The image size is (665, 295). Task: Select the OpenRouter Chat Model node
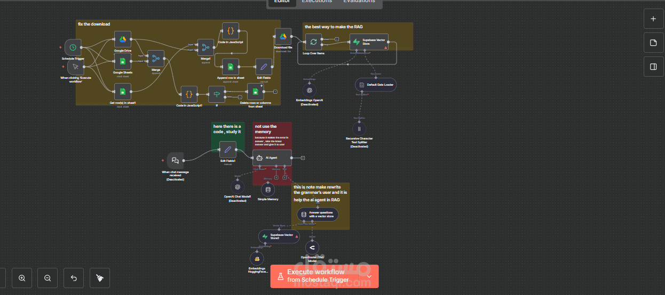[312, 247]
